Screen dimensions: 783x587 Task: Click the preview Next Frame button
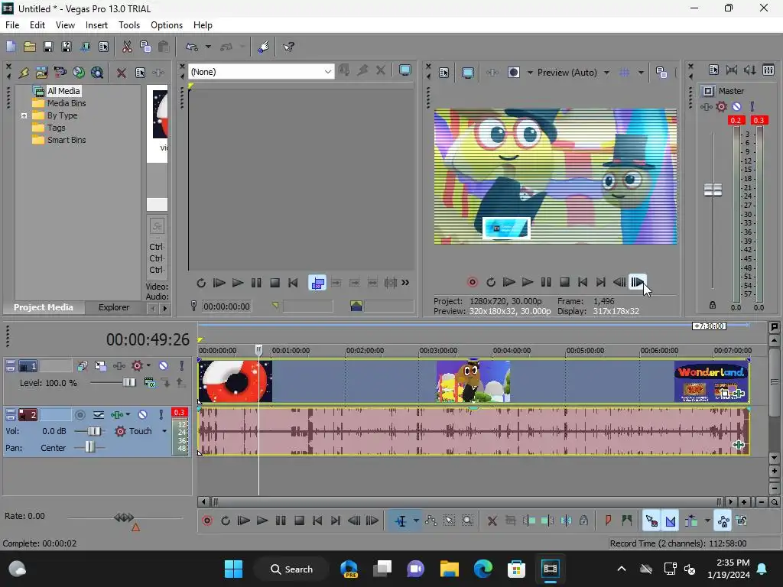point(638,283)
